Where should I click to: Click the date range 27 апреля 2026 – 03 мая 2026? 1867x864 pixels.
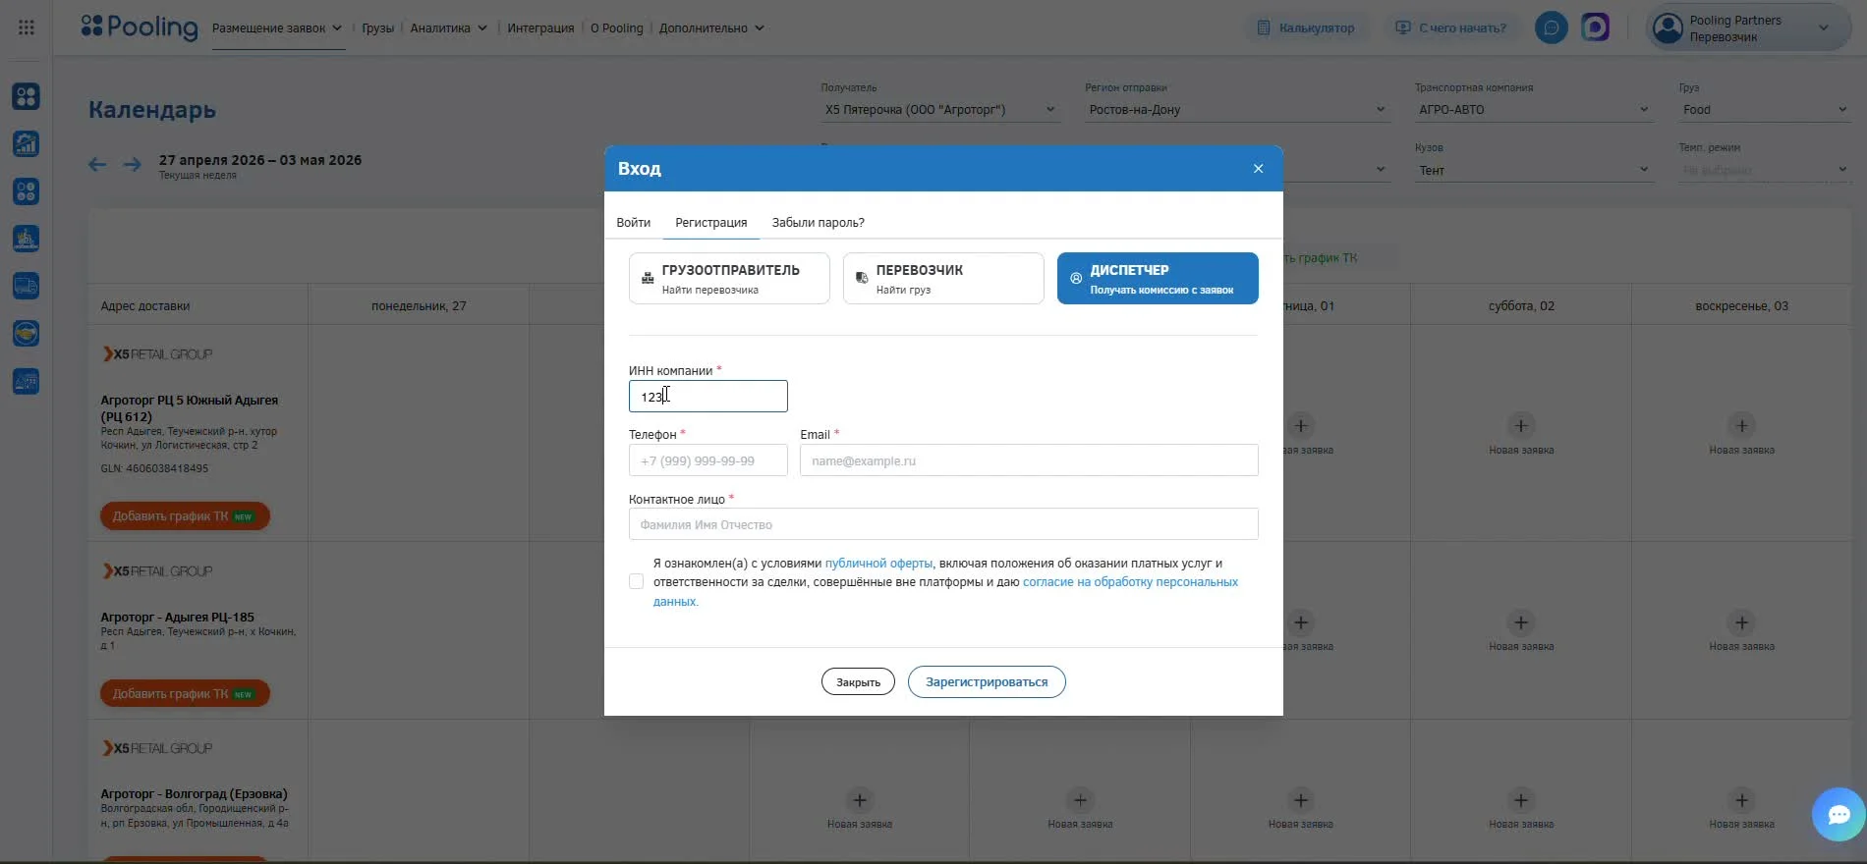coord(260,160)
